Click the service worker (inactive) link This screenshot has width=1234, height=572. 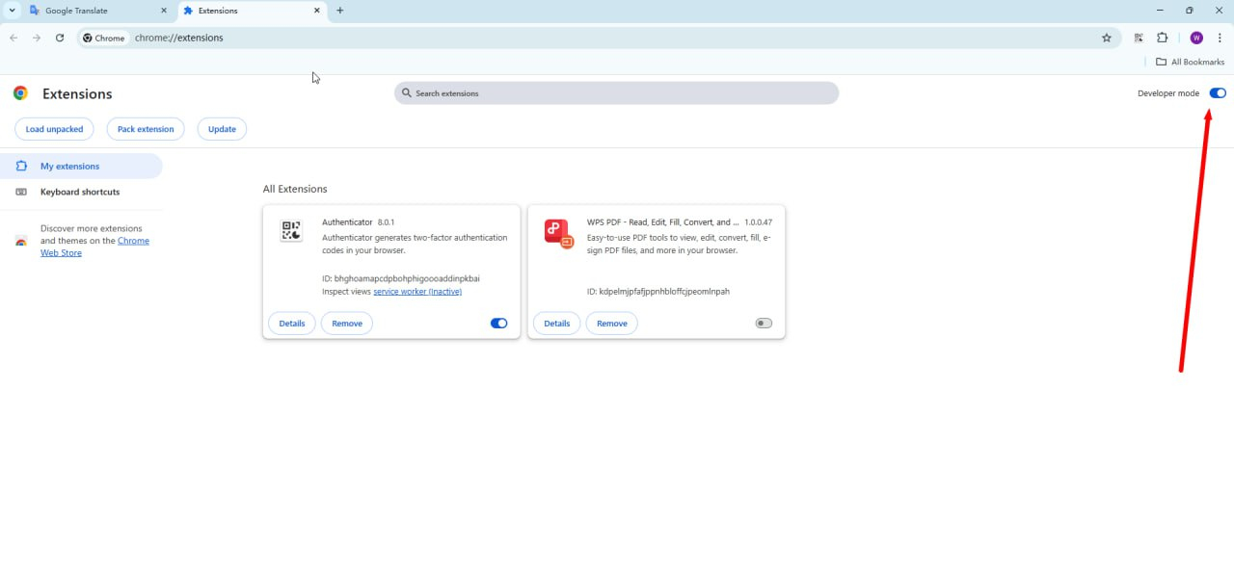pos(417,292)
